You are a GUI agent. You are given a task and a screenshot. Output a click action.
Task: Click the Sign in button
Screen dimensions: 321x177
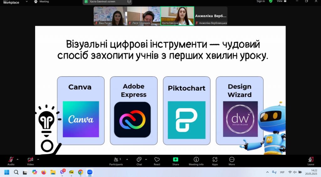tap(260, 1)
